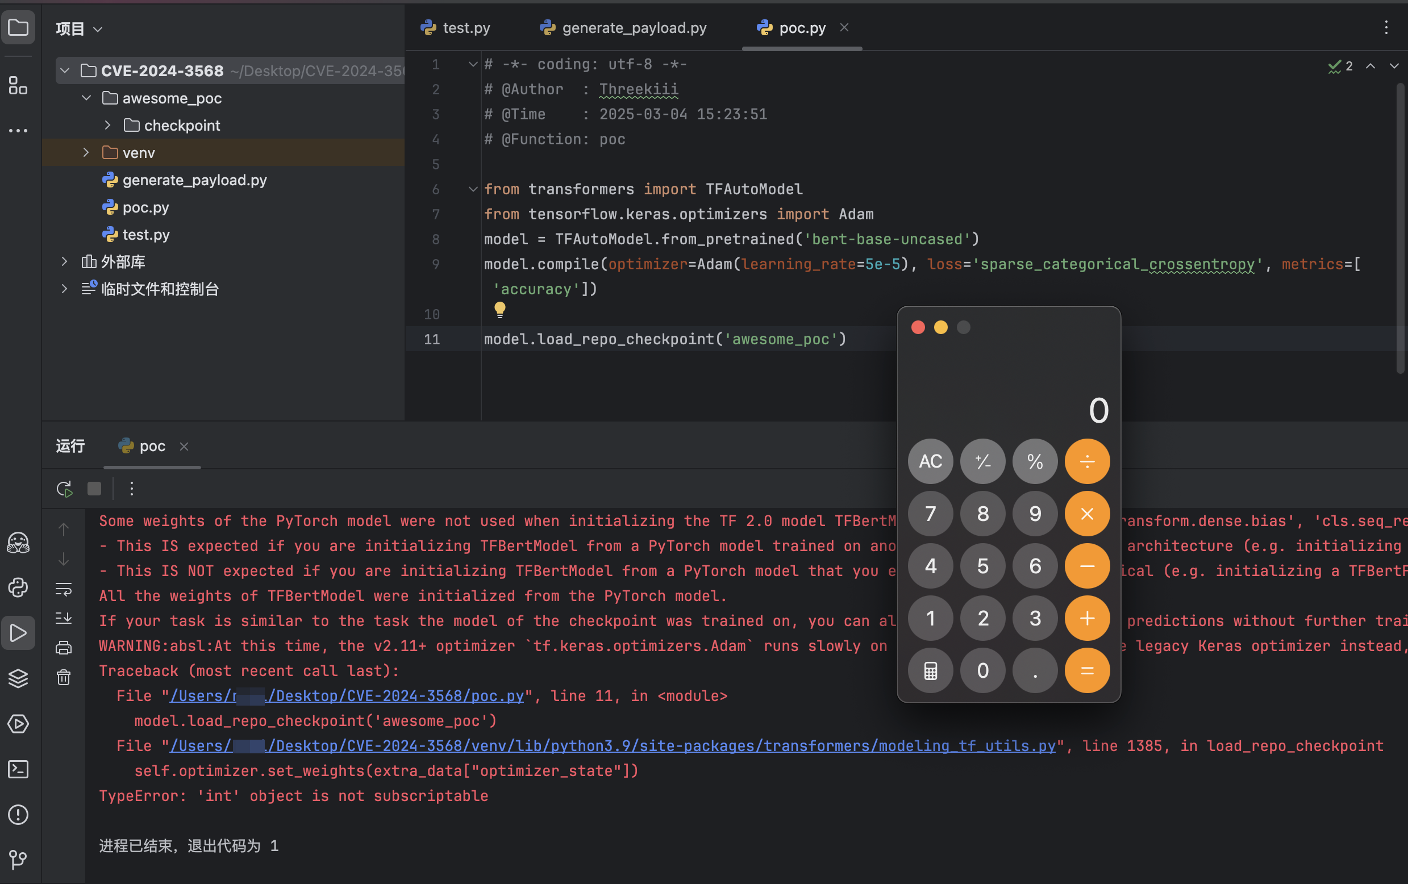The height and width of the screenshot is (884, 1408).
Task: Open the Terminal tool window
Action: point(18,769)
